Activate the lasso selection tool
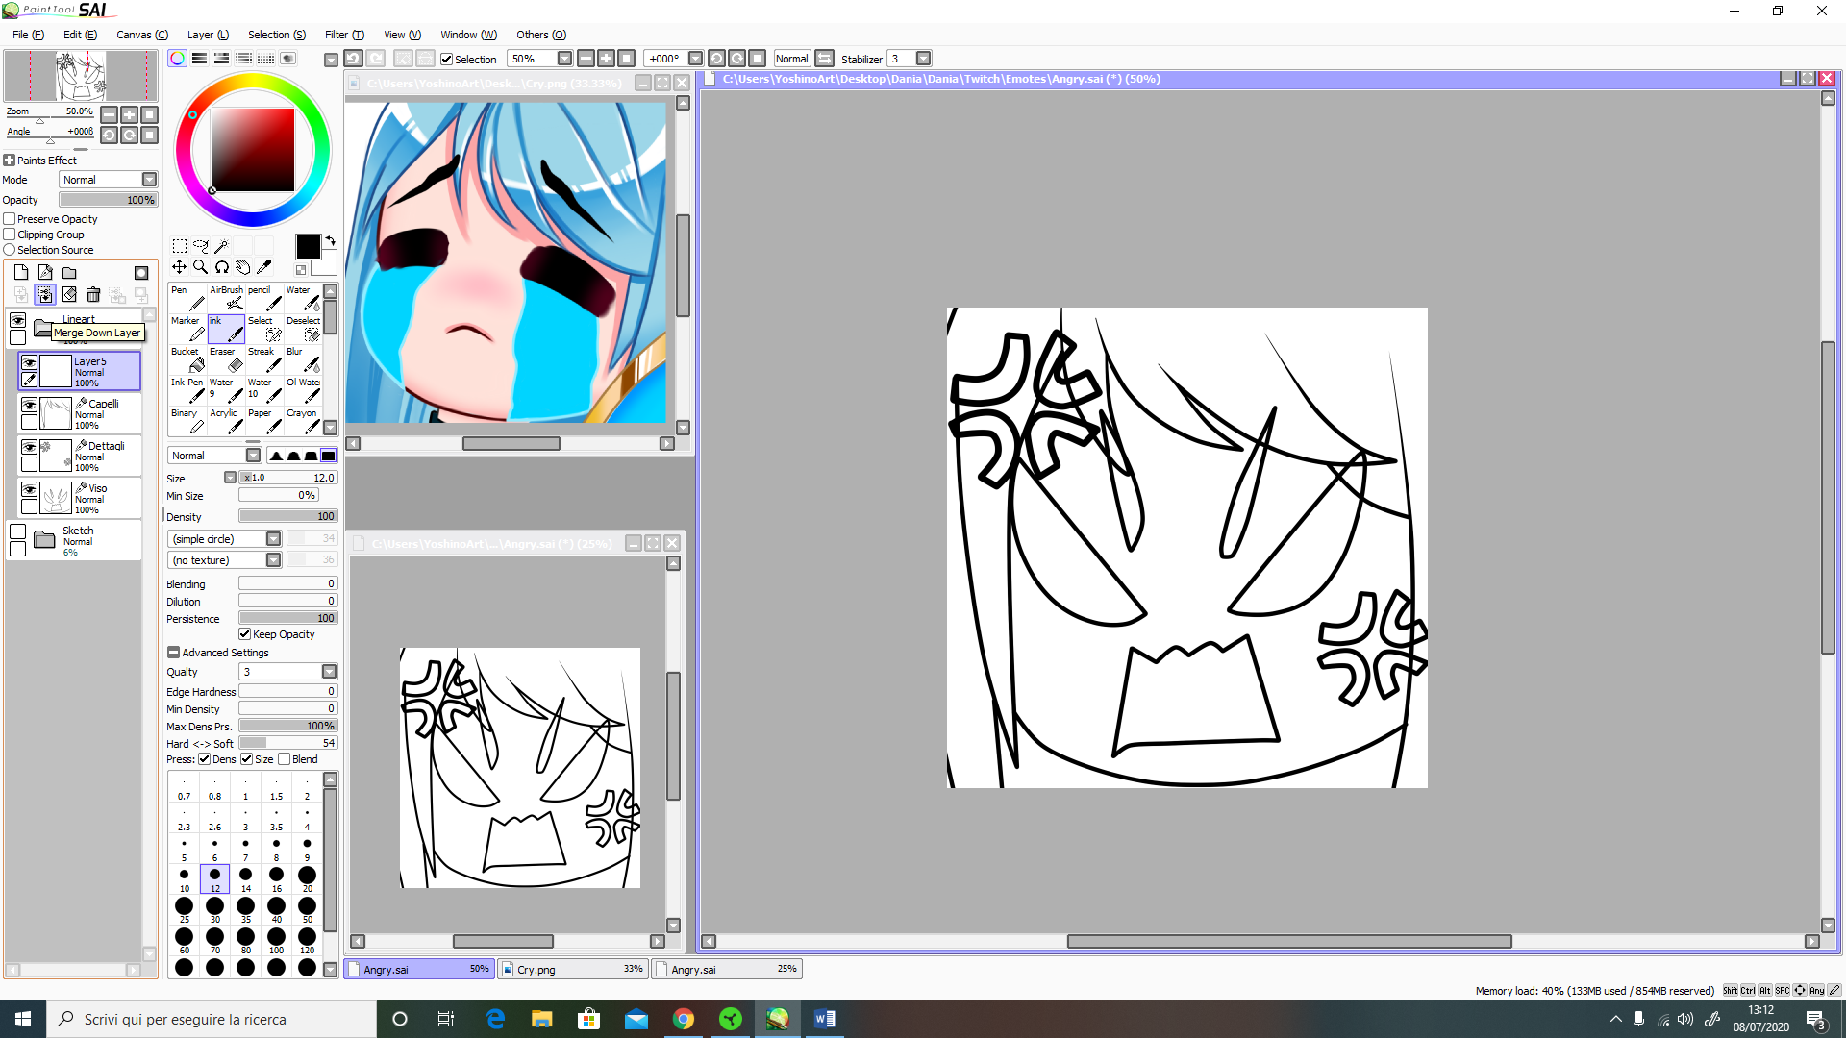This screenshot has height=1038, width=1846. (x=201, y=247)
